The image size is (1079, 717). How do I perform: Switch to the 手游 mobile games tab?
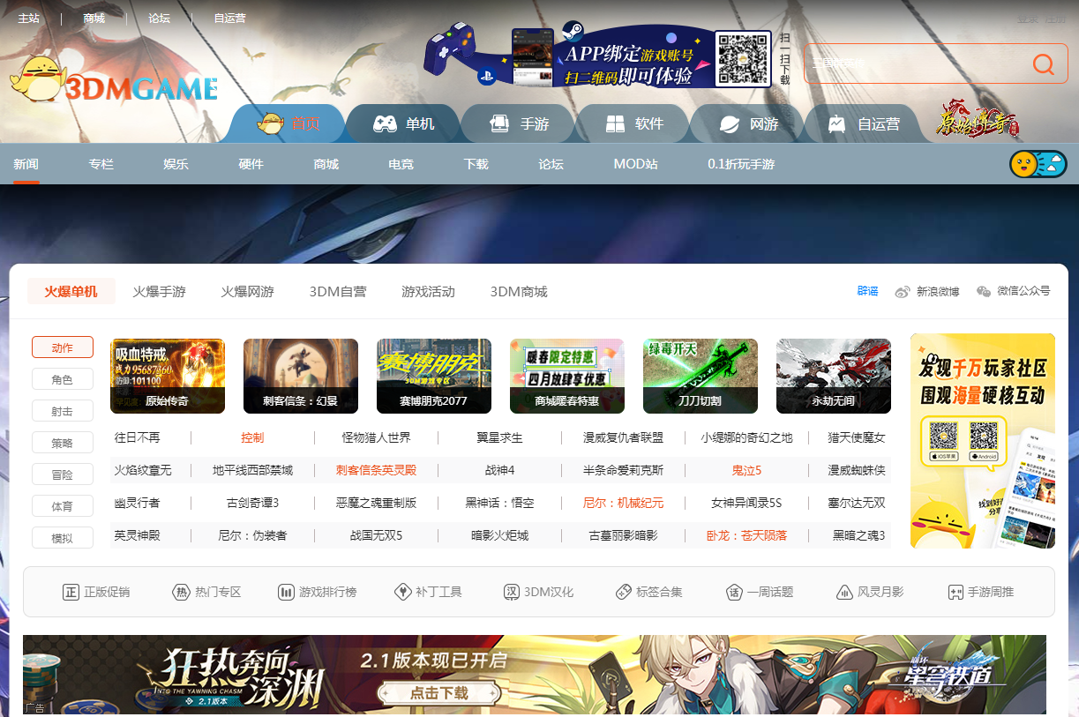click(x=518, y=123)
